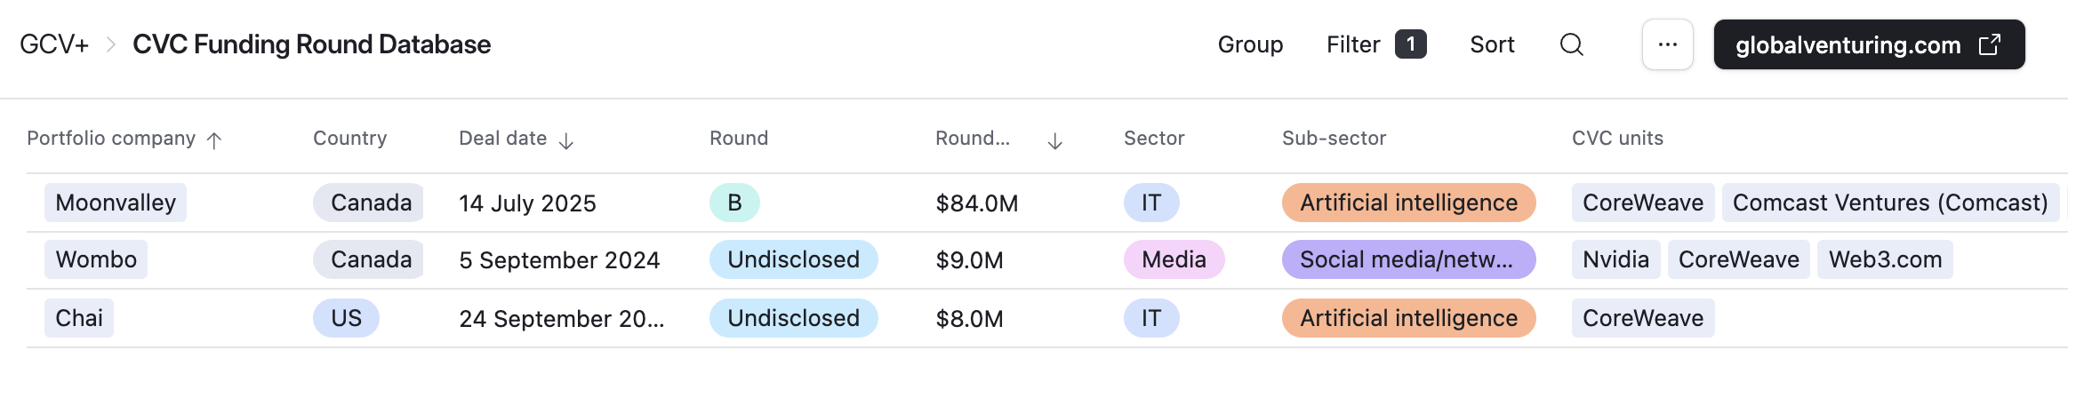Click the Nvidia CVC unit tag
The height and width of the screenshot is (398, 2084).
point(1615,259)
